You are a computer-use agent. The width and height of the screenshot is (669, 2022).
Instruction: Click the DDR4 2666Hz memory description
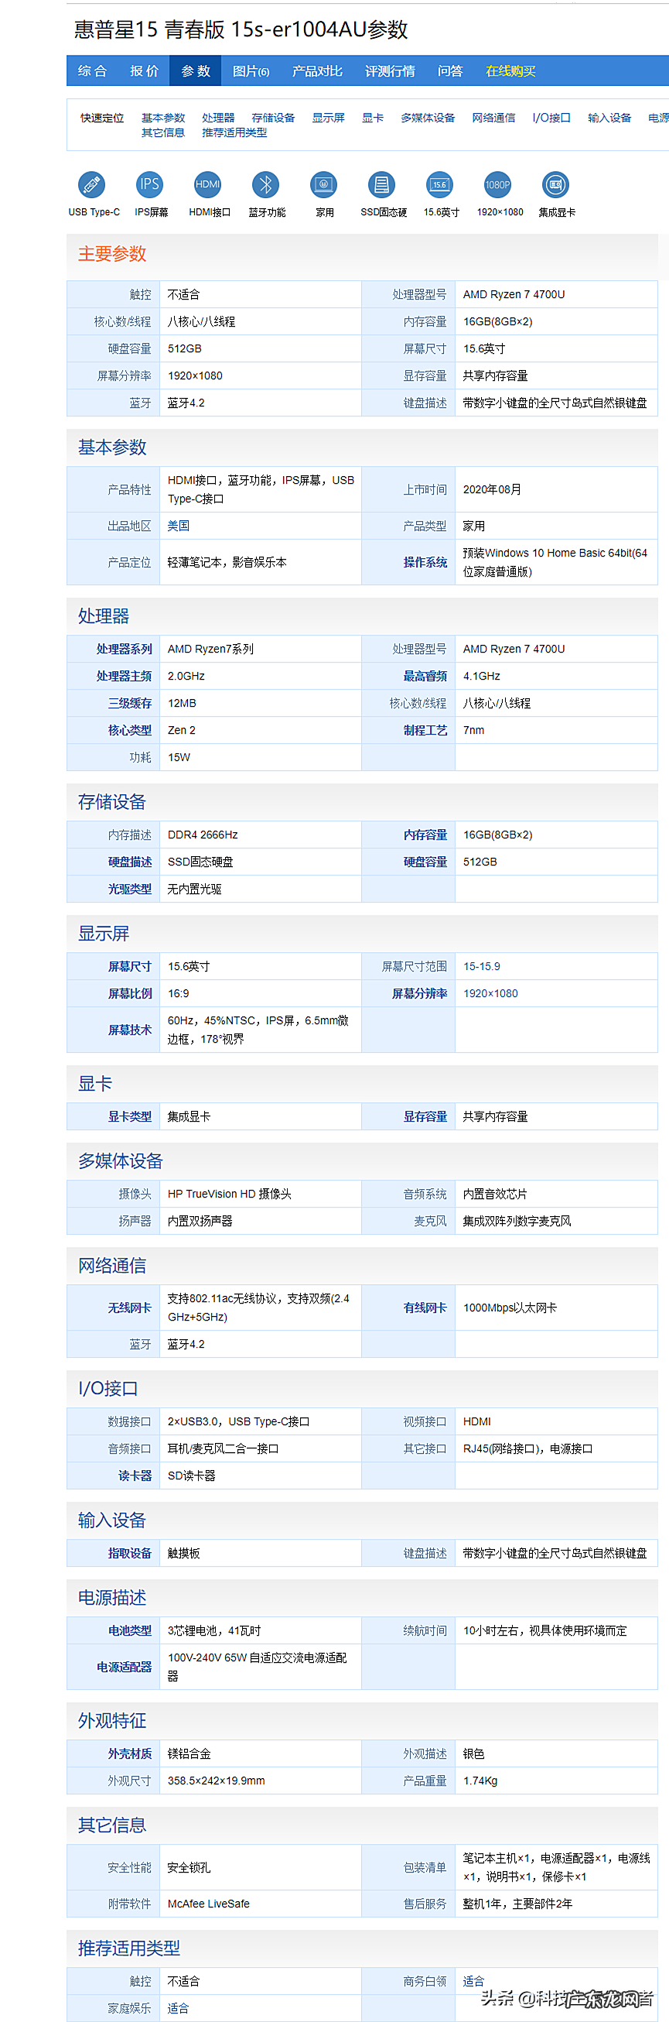click(203, 835)
